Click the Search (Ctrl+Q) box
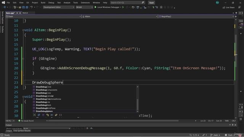Image resolution: width=244 pixels, height=137 pixels. [x=127, y=3]
